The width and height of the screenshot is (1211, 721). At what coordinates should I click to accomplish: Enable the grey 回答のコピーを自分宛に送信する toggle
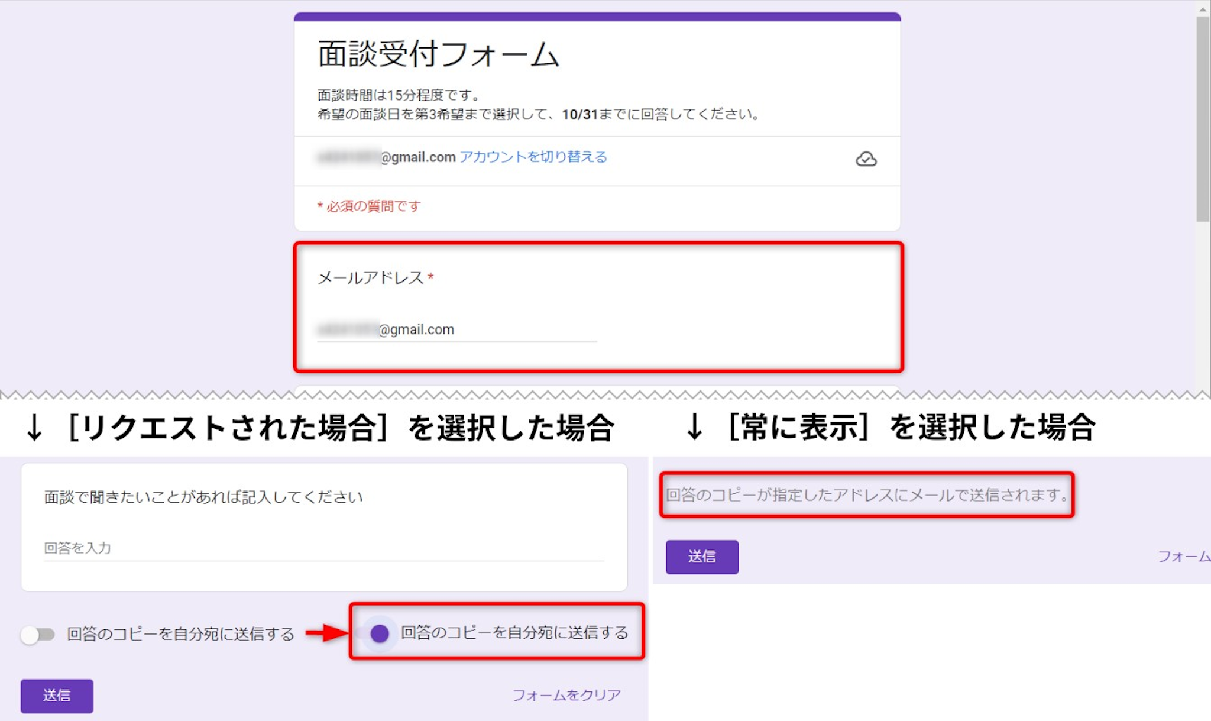point(37,635)
